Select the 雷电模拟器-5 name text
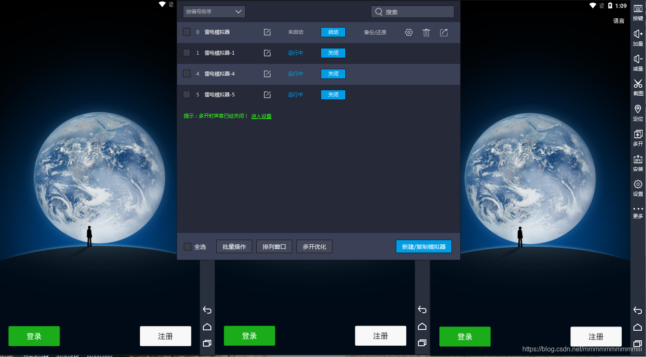The width and height of the screenshot is (646, 357). coord(220,95)
